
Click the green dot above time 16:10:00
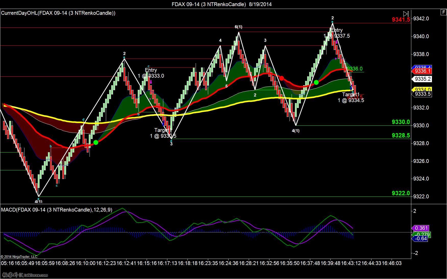96,143
